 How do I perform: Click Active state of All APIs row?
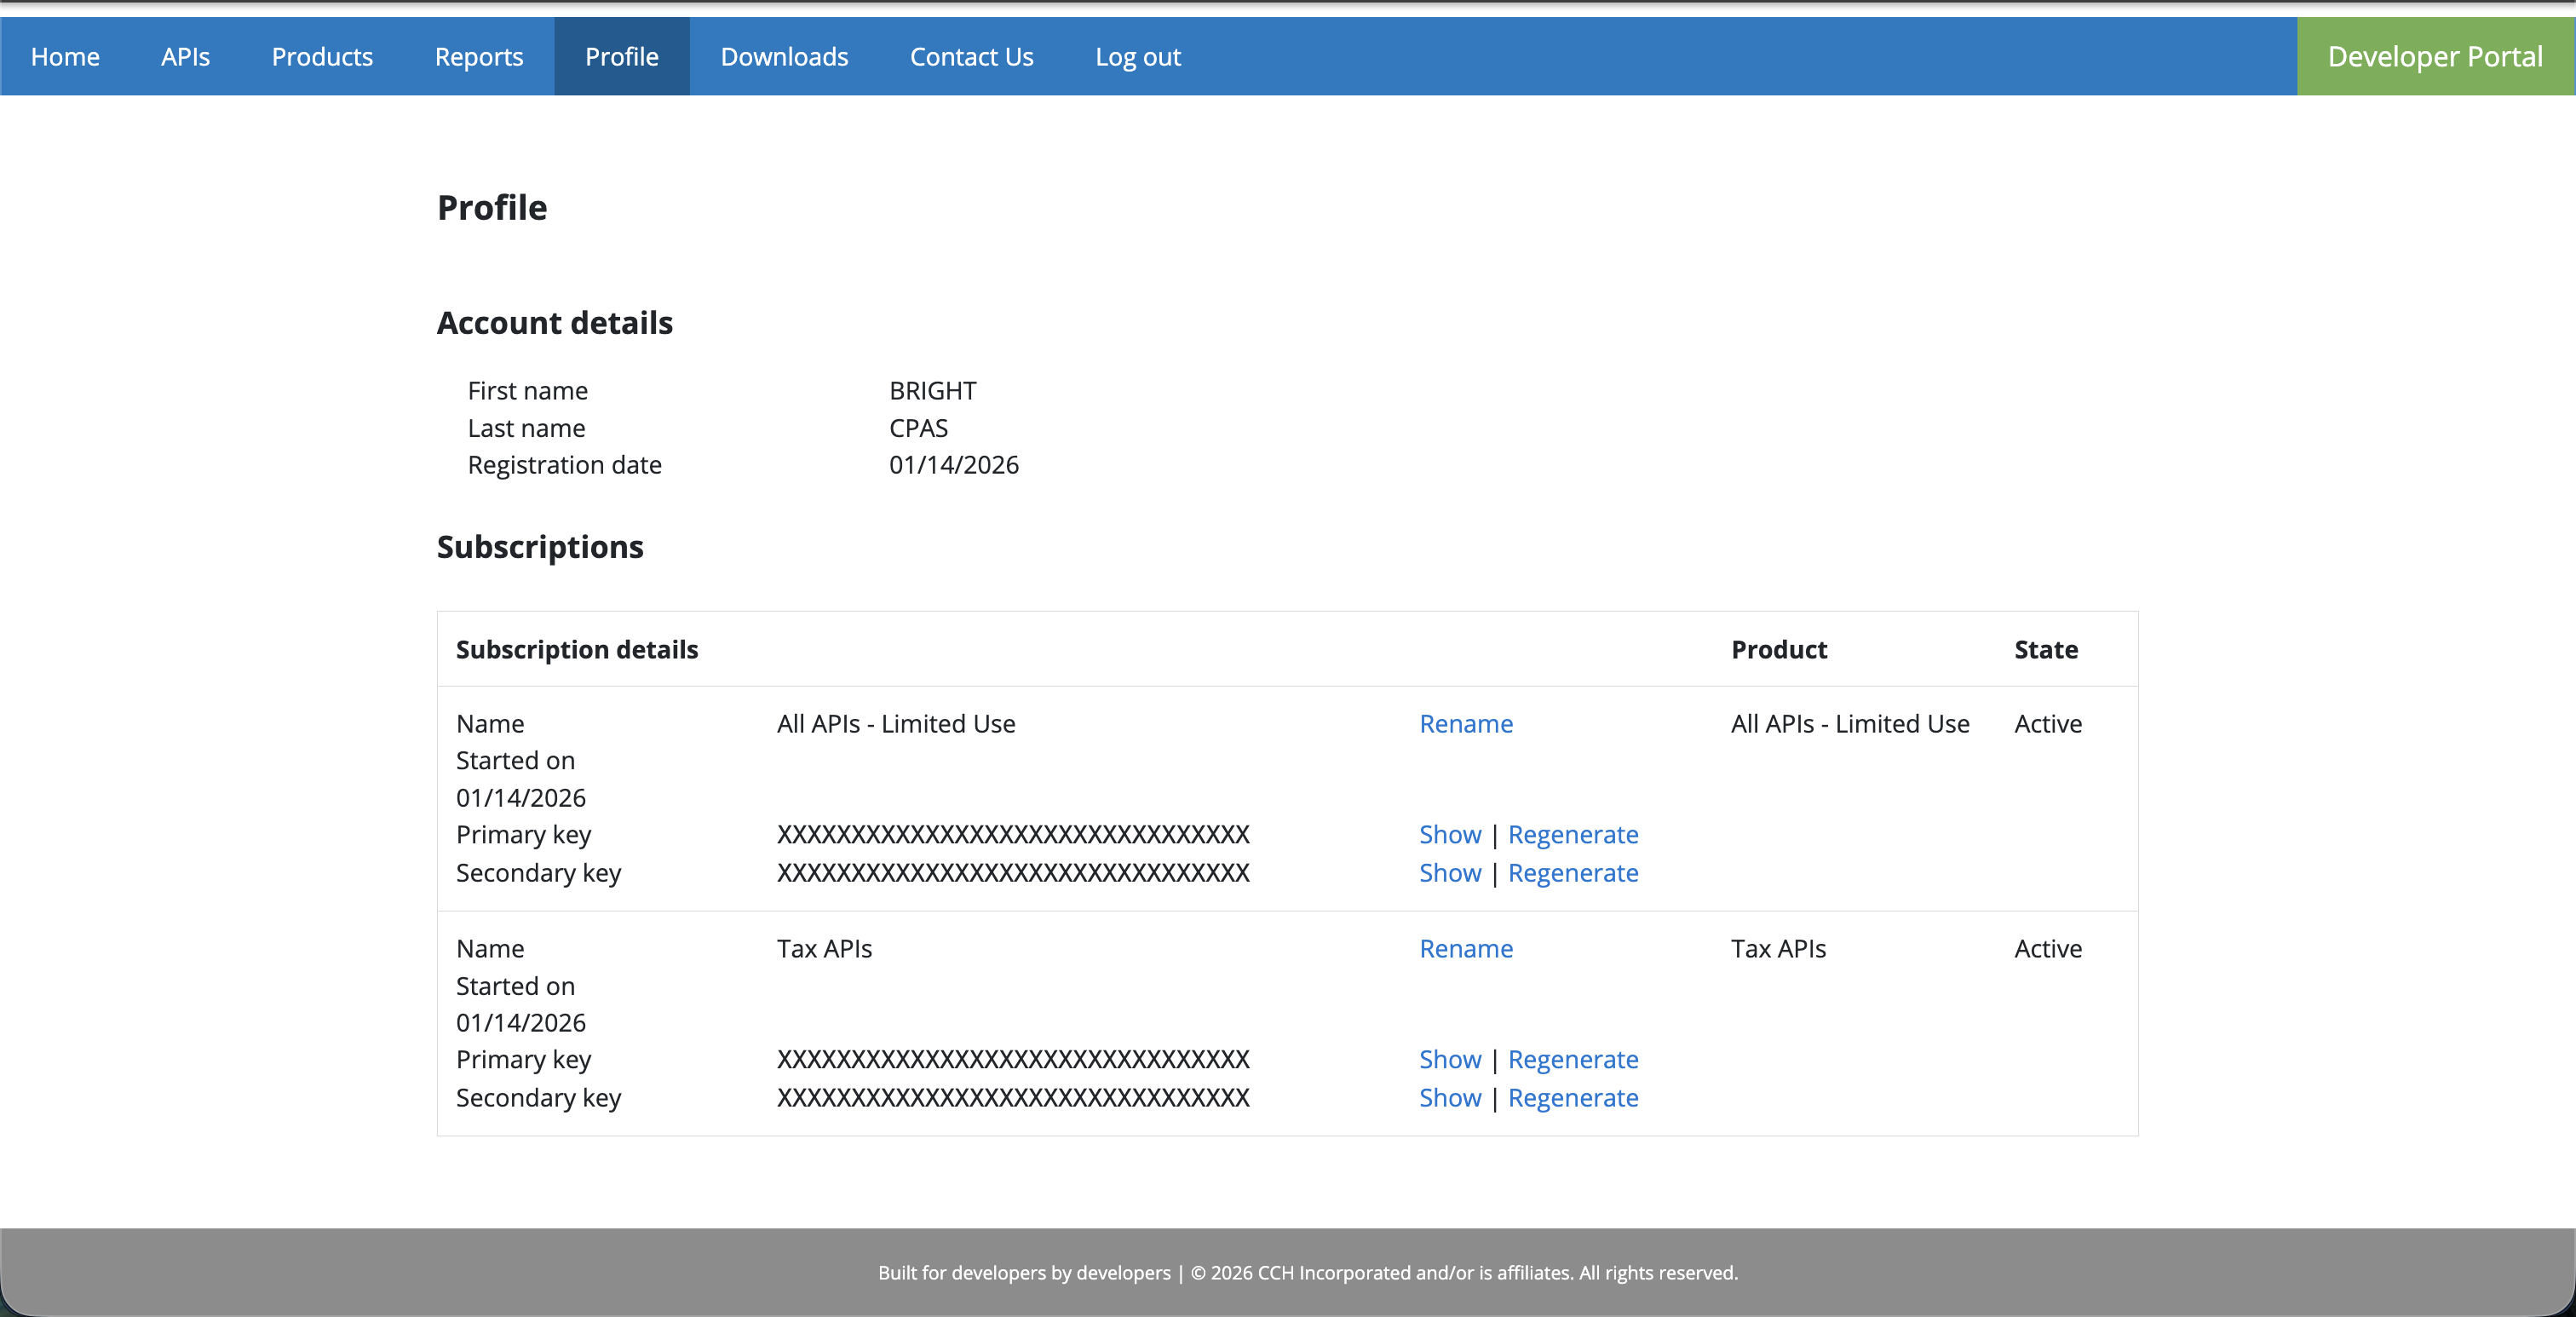click(2048, 723)
